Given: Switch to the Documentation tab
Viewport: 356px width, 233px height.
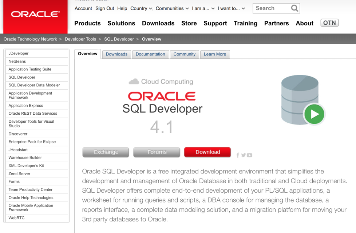Looking at the screenshot, I should pyautogui.click(x=150, y=54).
